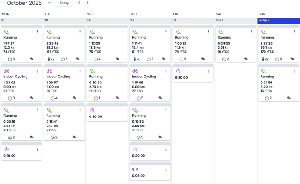Image resolution: width=300 pixels, height=184 pixels.
Task: Click feel smiley on Sunday's 26.1 km run
Action: click(277, 59)
